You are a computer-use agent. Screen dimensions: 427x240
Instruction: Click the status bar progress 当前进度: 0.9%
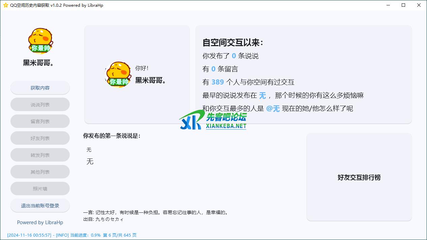[85, 235]
